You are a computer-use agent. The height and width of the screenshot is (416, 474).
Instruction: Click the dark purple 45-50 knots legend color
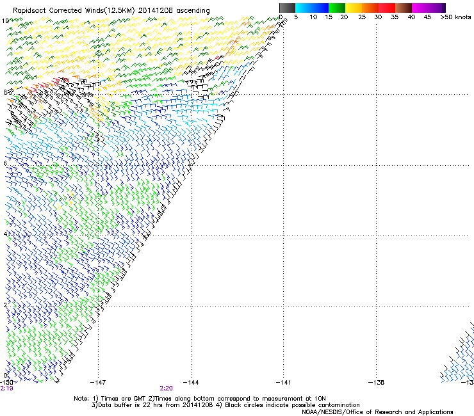coord(437,8)
